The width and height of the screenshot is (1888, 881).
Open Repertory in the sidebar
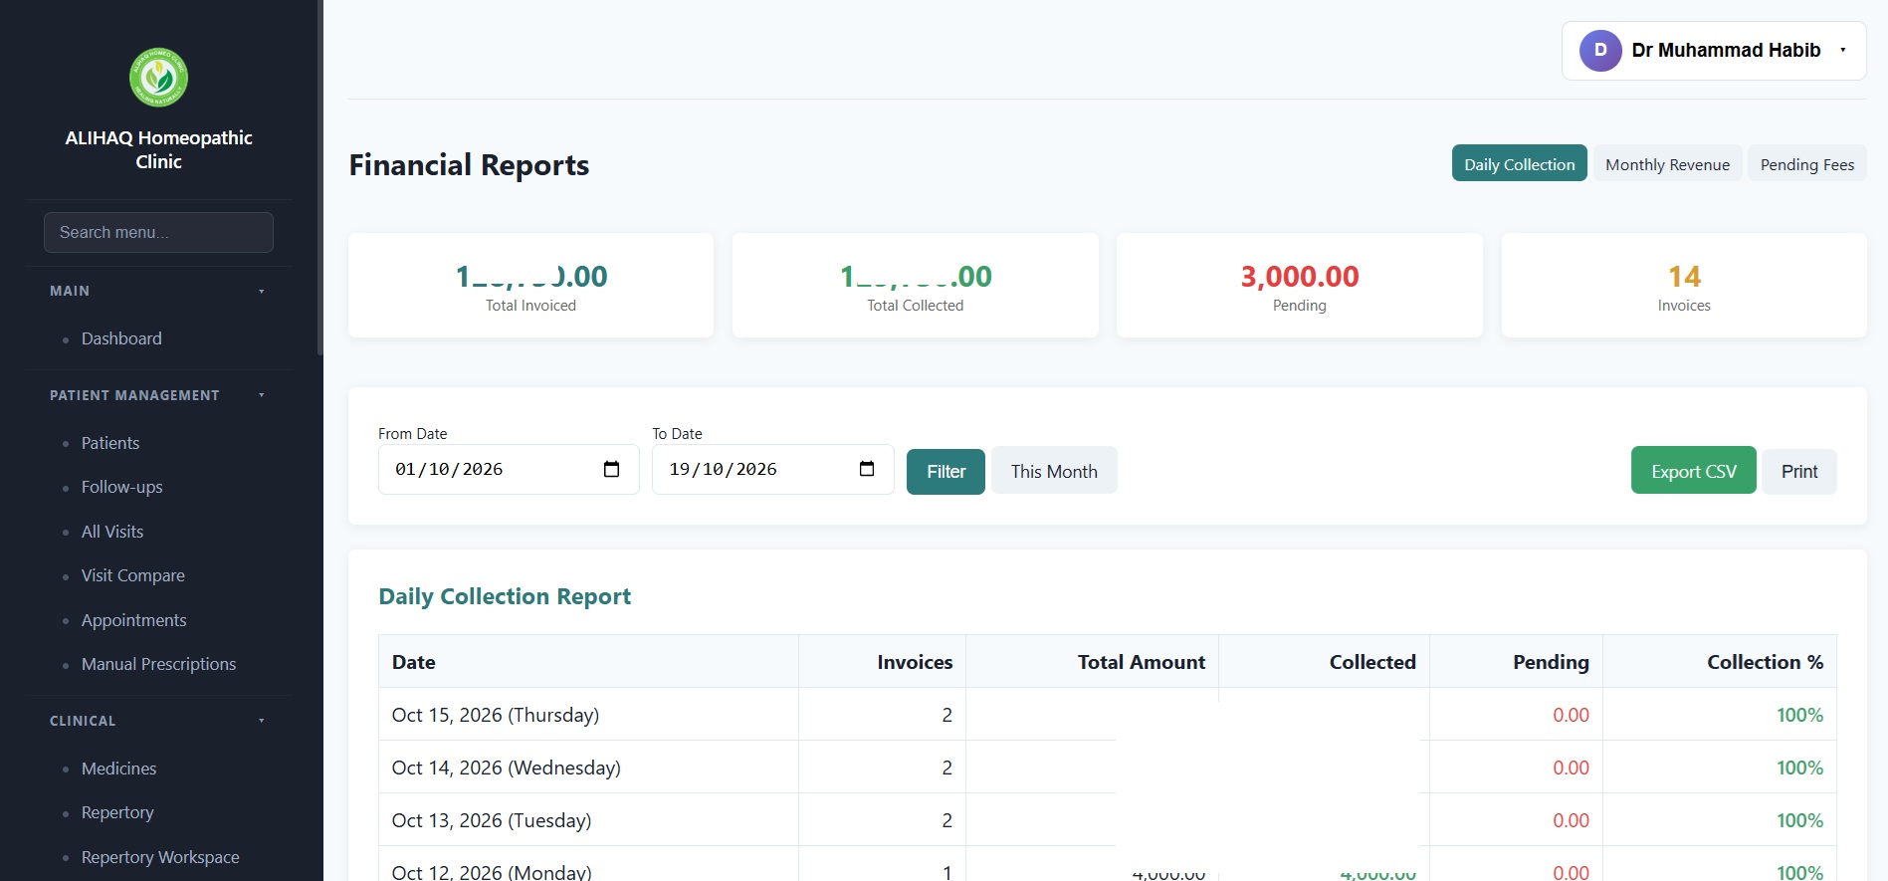coord(117,812)
